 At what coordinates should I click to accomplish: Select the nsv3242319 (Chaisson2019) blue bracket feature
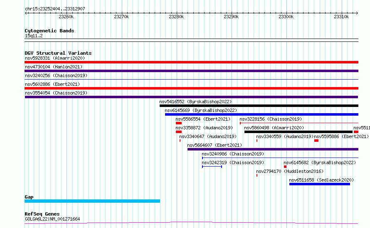click(x=212, y=167)
